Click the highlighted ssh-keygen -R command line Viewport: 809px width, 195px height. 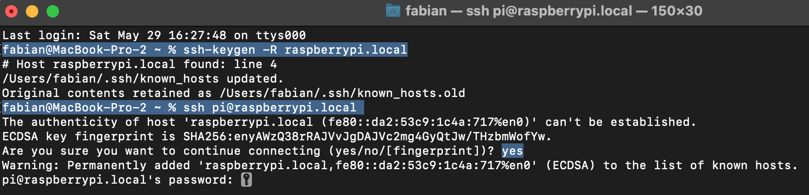point(205,50)
